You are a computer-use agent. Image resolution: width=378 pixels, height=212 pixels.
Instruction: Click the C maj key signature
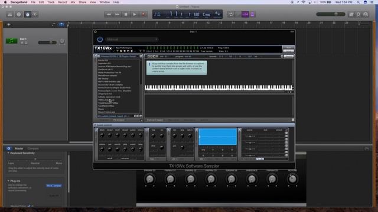click(206, 14)
